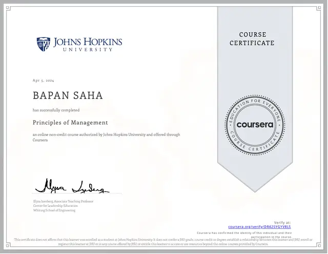Click 'Coursera has confirmed the identity' note

[244, 235]
